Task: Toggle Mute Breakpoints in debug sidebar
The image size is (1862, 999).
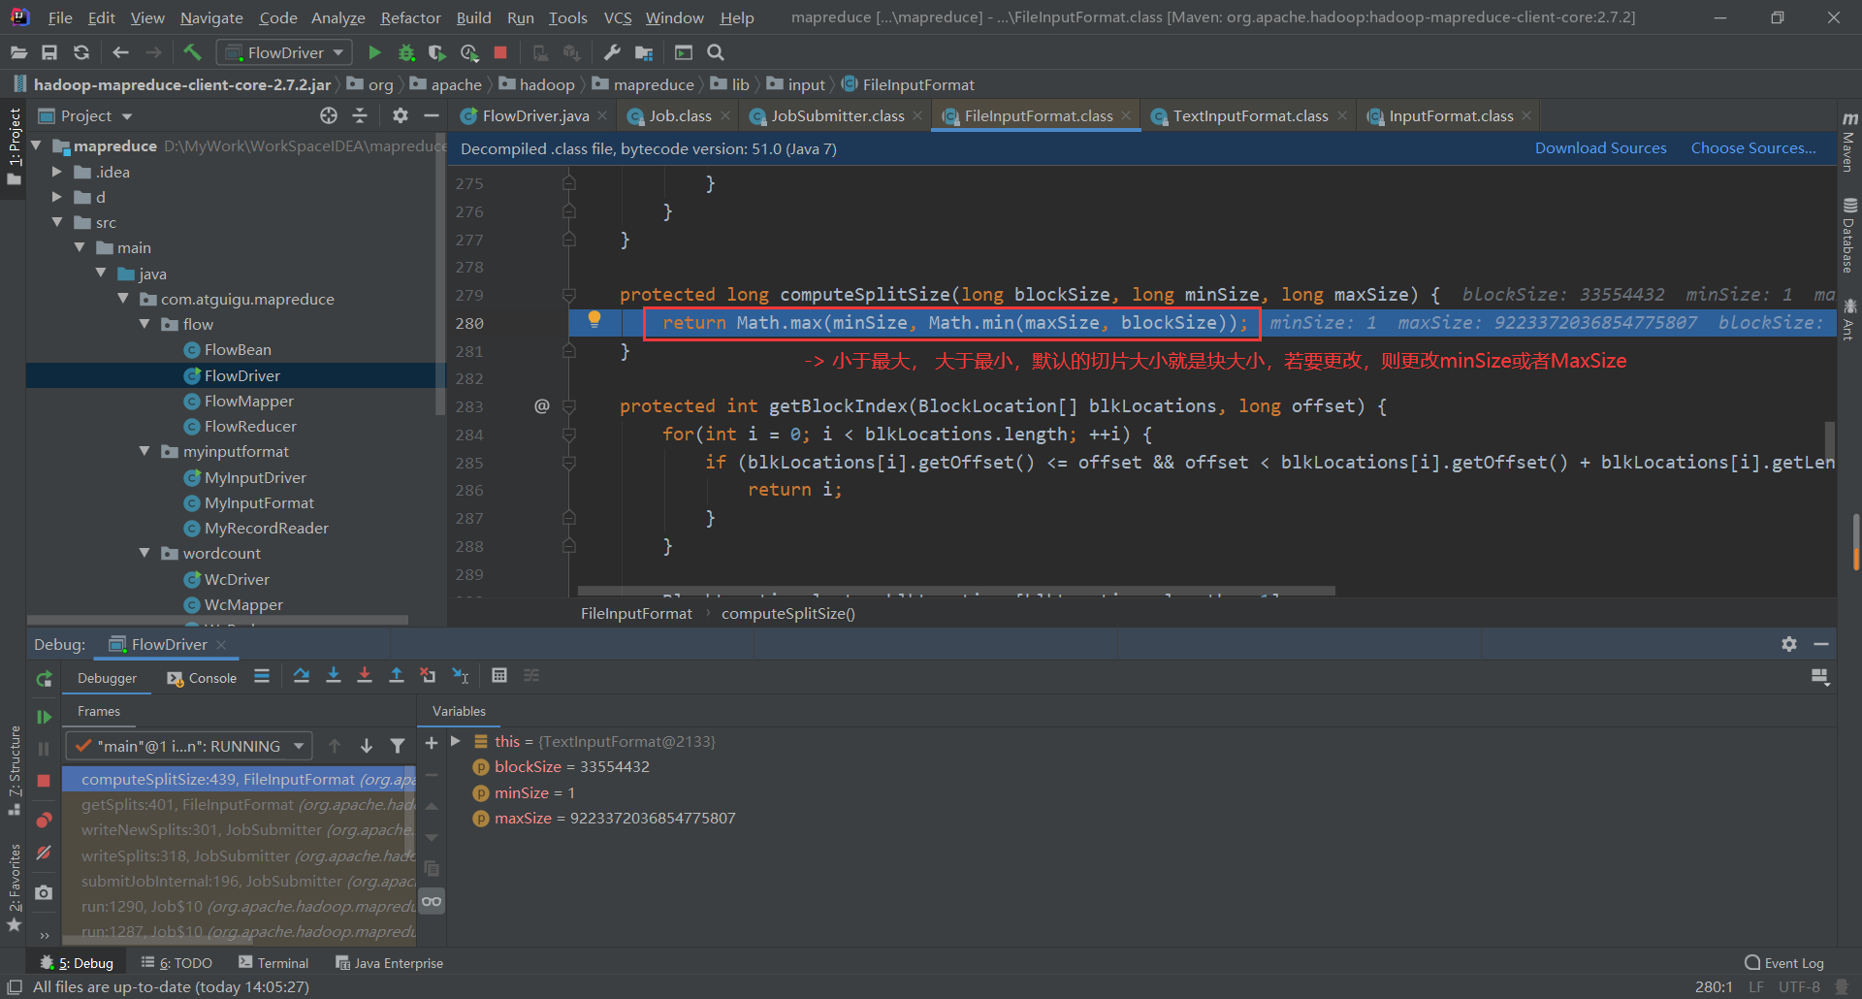Action: 44,853
